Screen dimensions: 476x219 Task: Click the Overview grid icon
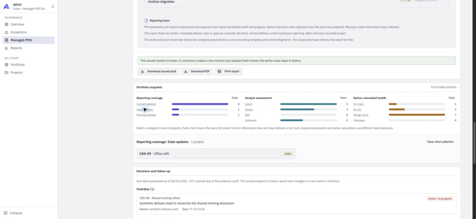(x=6, y=24)
